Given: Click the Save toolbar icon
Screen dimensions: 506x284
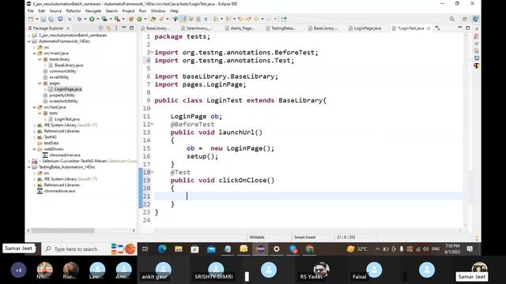Looking at the screenshot, I should pyautogui.click(x=43, y=19).
